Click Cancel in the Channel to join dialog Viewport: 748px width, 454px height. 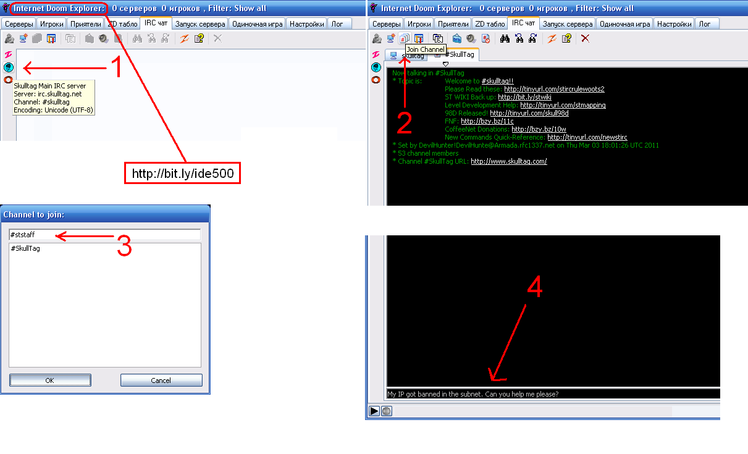161,380
